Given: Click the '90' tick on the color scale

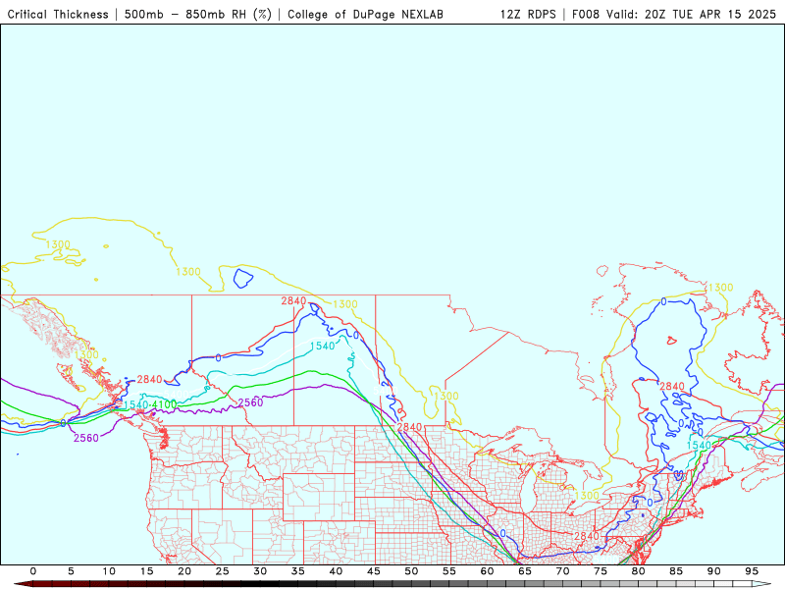Looking at the screenshot, I should coord(714,571).
